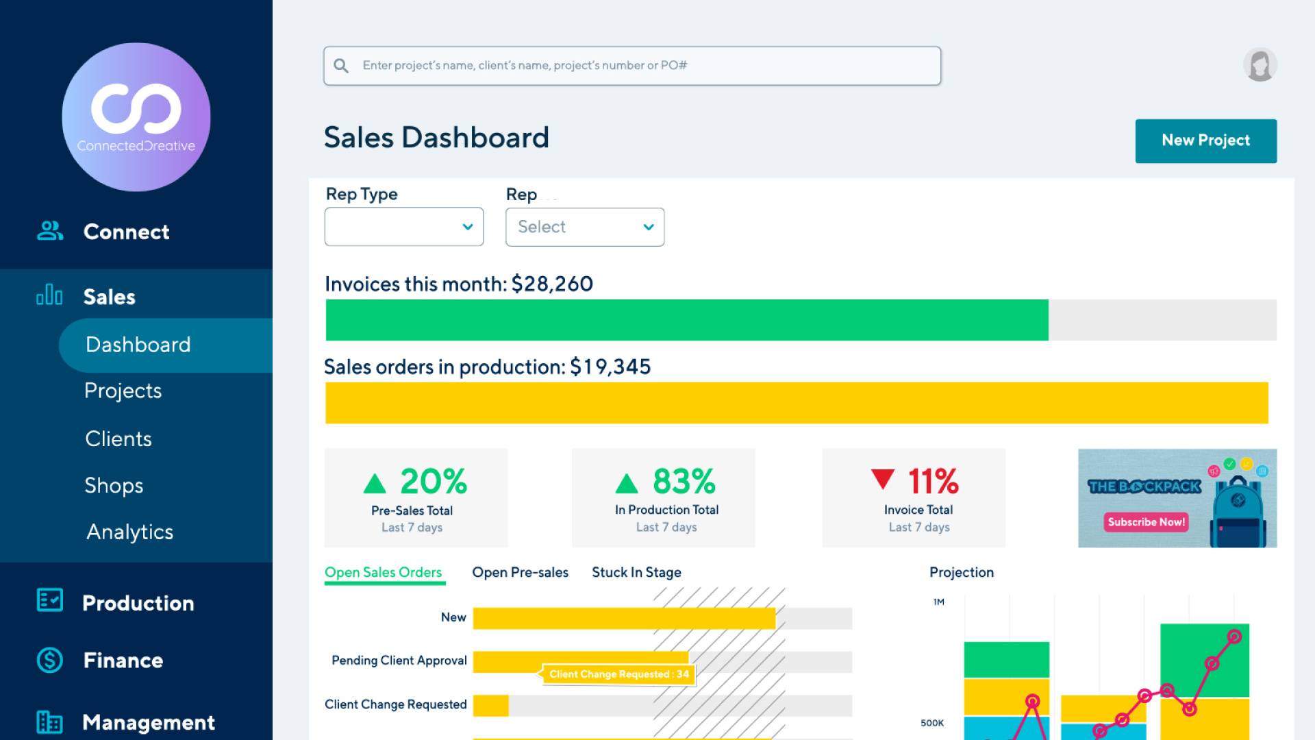Select the Management building icon

click(49, 721)
